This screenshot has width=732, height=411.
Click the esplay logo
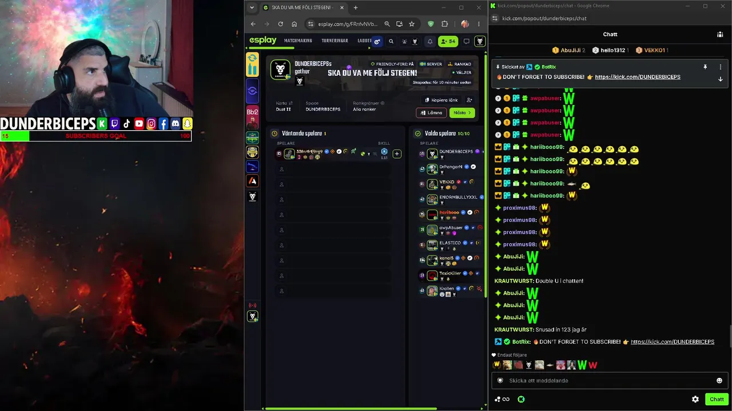263,41
